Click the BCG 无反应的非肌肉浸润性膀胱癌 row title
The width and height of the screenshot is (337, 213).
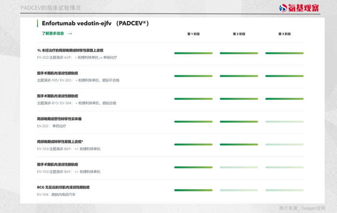(63, 188)
